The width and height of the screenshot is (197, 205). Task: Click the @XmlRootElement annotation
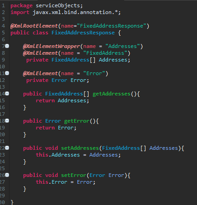34,26
